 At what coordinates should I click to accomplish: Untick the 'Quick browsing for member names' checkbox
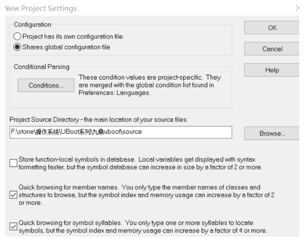(x=13, y=195)
